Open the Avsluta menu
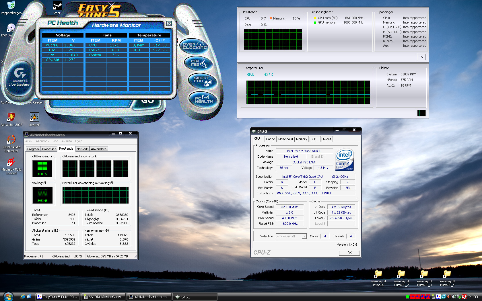 point(67,141)
